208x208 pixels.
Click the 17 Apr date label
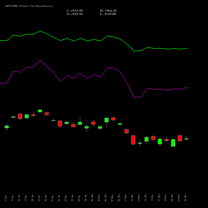pyautogui.click(x=26, y=198)
